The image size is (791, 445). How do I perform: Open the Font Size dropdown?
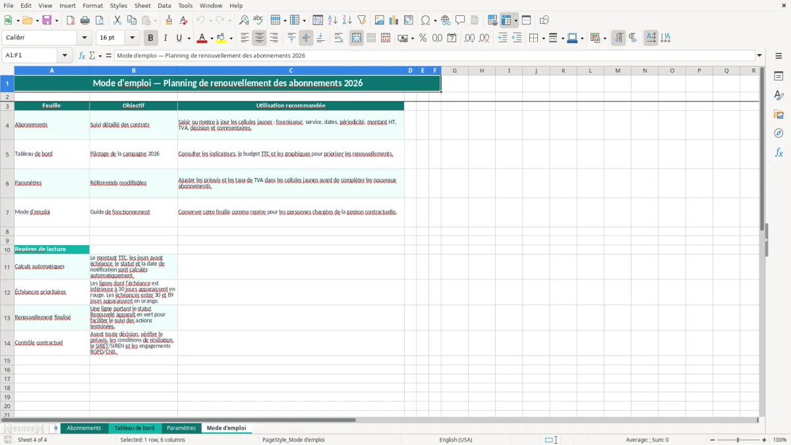[132, 38]
